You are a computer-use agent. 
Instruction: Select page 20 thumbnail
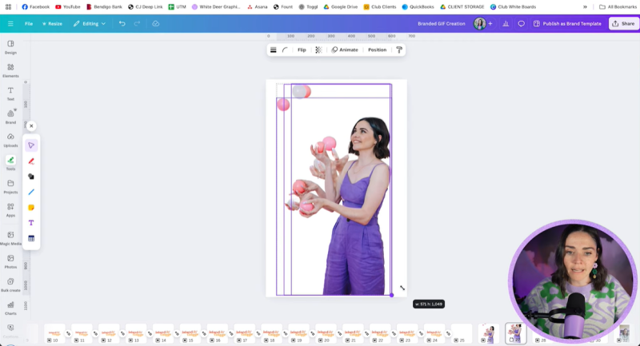pyautogui.click(x=326, y=333)
